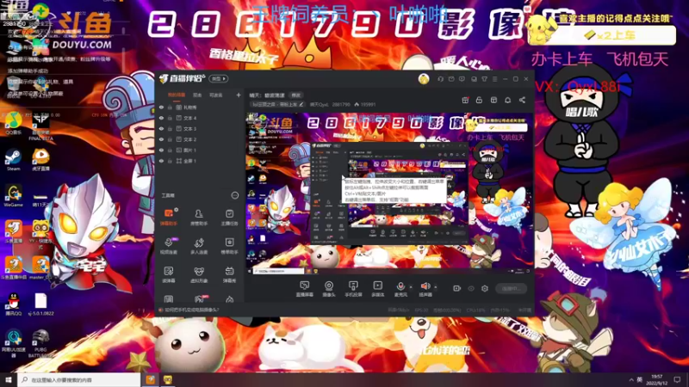
Task: Start recording with the camcorder icon
Action: [x=457, y=288]
